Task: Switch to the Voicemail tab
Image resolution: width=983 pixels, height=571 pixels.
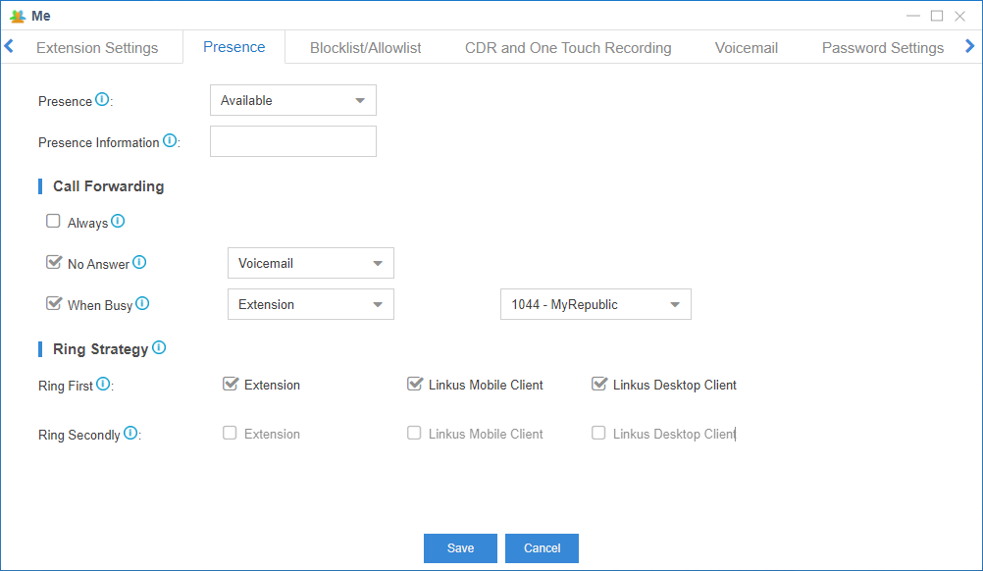Action: 746,47
